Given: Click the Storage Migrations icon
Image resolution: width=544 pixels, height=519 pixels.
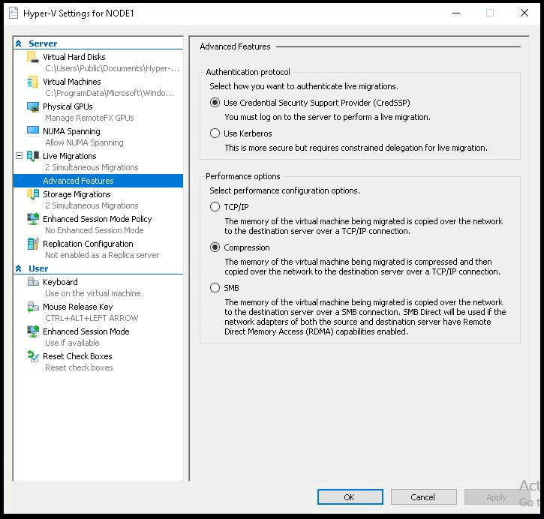Looking at the screenshot, I should tap(33, 194).
